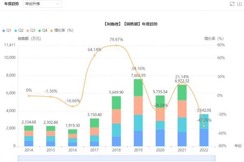The width and height of the screenshot is (244, 162).
Task: Click the left handle of zoom slider
Action: point(18,158)
